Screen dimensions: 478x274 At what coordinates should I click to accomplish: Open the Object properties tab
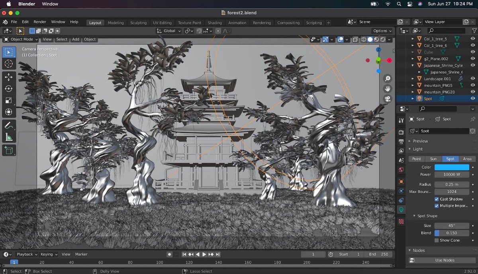pyautogui.click(x=401, y=181)
